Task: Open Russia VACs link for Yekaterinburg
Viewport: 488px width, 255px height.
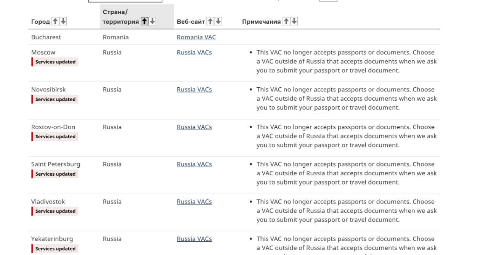Action: click(x=194, y=239)
